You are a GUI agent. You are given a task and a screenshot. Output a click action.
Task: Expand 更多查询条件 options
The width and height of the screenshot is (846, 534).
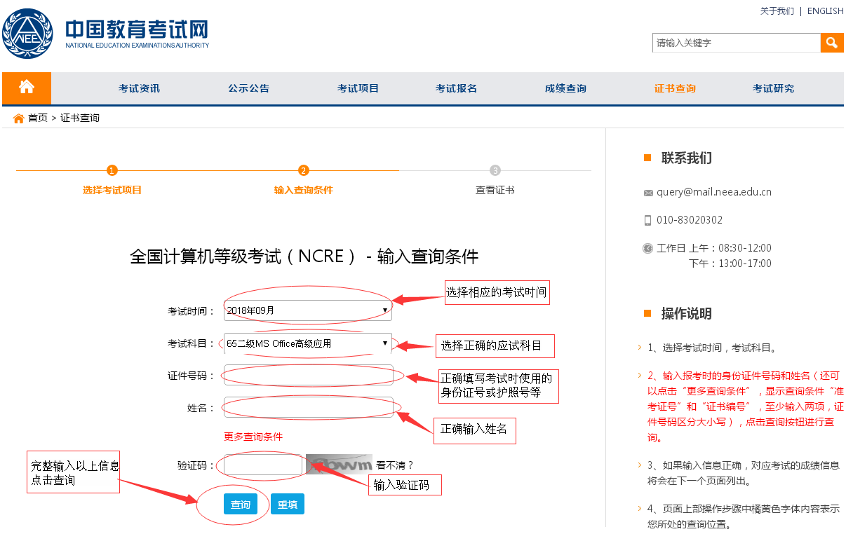pyautogui.click(x=253, y=437)
